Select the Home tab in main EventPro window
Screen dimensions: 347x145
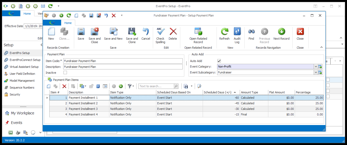coord(27,14)
